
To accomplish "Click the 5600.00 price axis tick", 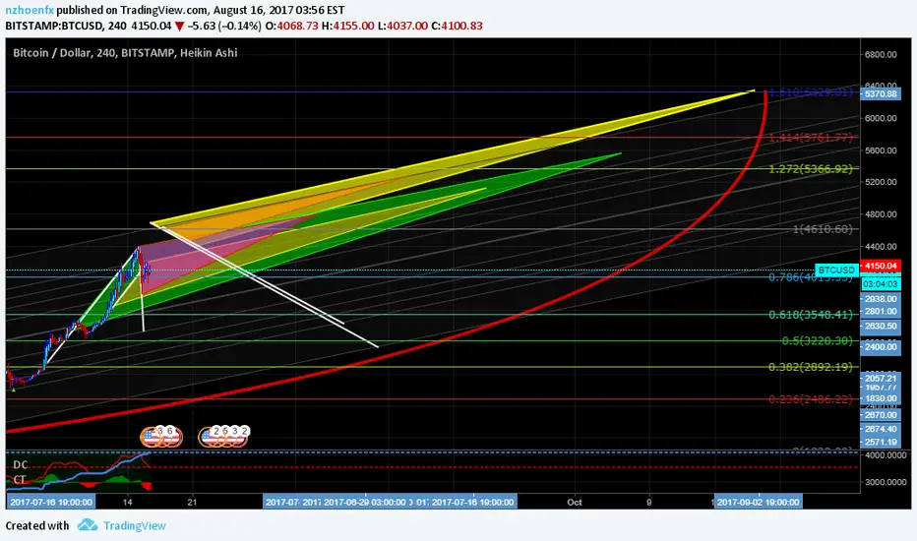I will pos(881,150).
